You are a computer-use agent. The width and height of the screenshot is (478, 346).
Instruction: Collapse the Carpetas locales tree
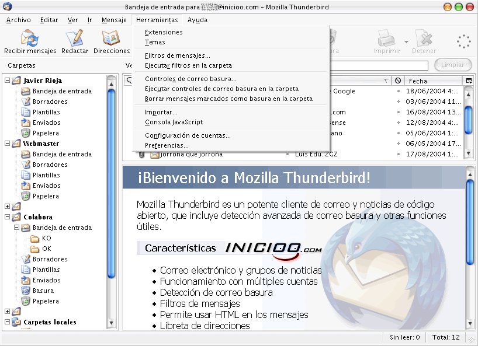[8, 322]
